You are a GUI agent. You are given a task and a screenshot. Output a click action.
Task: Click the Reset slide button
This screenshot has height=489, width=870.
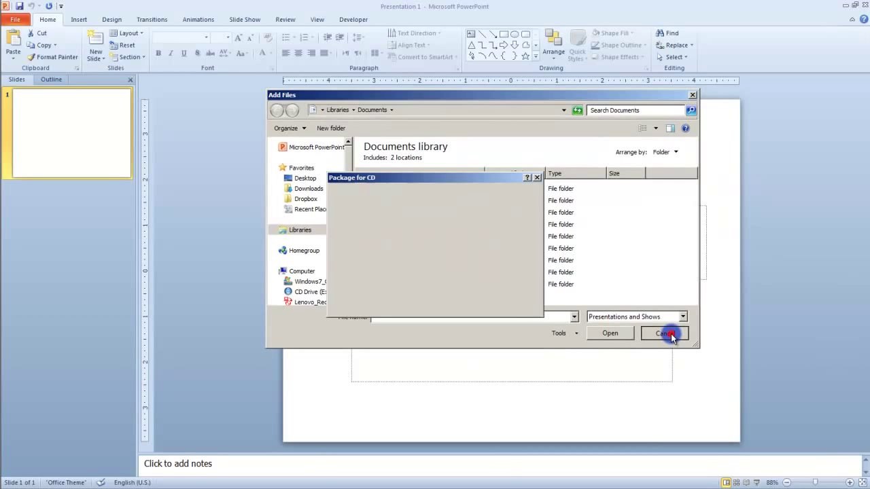pos(122,45)
